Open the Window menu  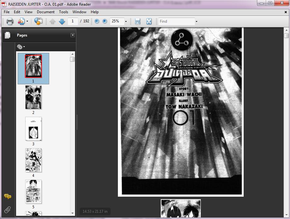(x=79, y=12)
